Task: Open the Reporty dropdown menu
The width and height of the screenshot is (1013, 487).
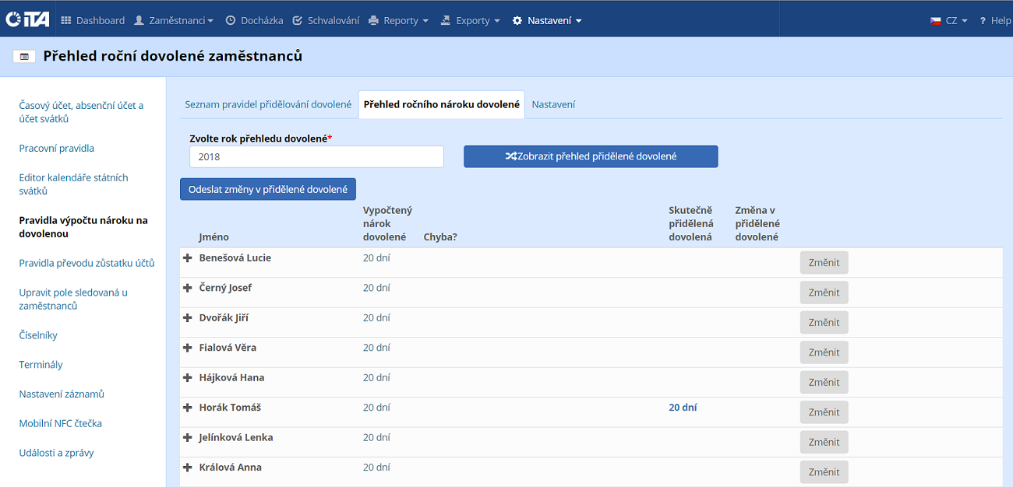Action: click(399, 21)
